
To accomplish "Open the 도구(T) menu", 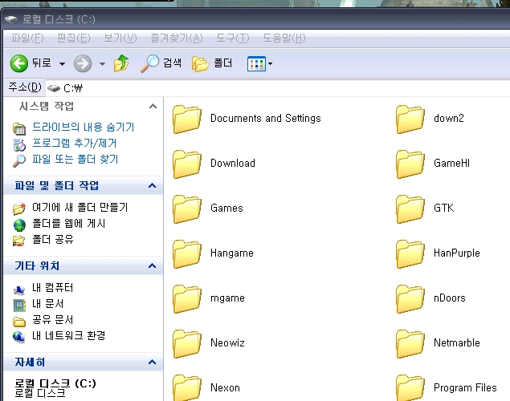I will pos(233,38).
